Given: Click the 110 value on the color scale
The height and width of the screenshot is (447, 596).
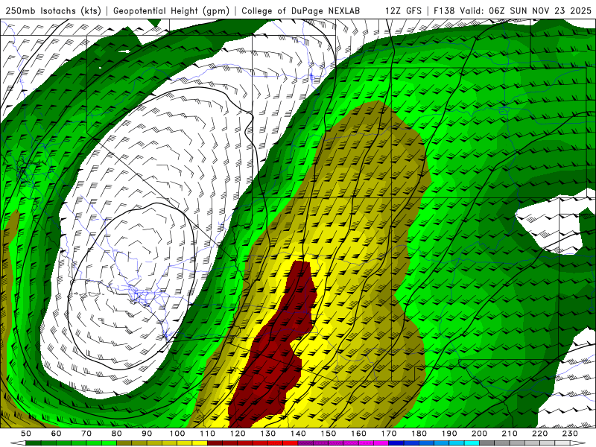Looking at the screenshot, I should 207,434.
